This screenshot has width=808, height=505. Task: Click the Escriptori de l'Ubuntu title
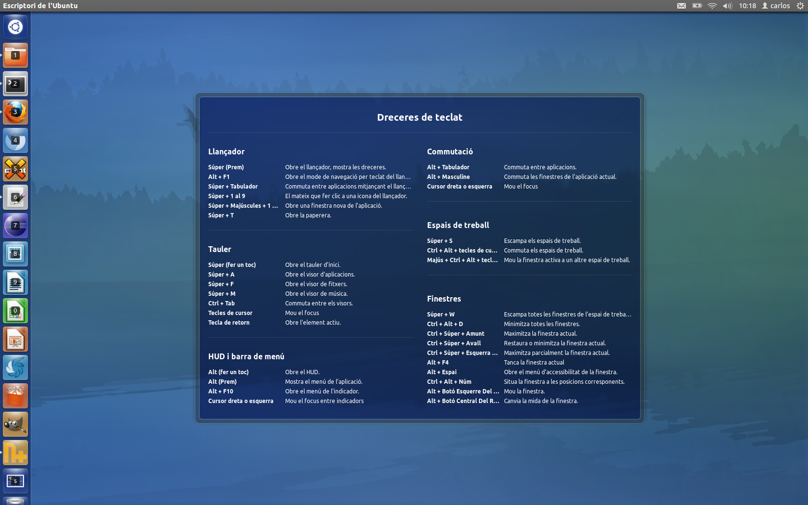tap(40, 6)
